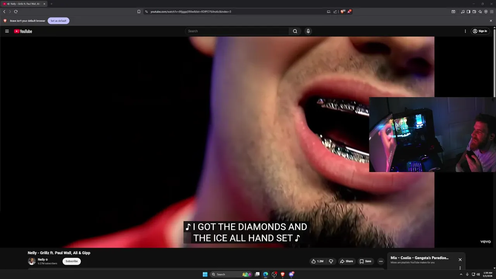Dismiss the default browser notification bar
The width and height of the screenshot is (496, 279).
click(491, 21)
